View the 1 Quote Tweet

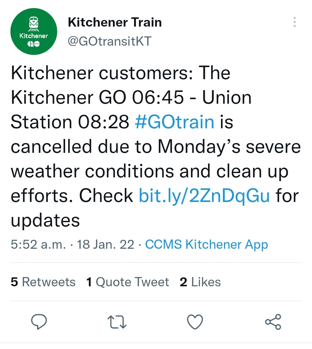coord(128,282)
